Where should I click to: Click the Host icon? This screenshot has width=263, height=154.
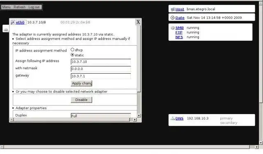tap(173, 9)
